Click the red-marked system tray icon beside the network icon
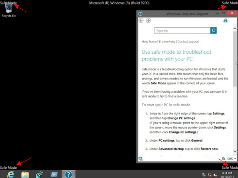 coord(209,175)
